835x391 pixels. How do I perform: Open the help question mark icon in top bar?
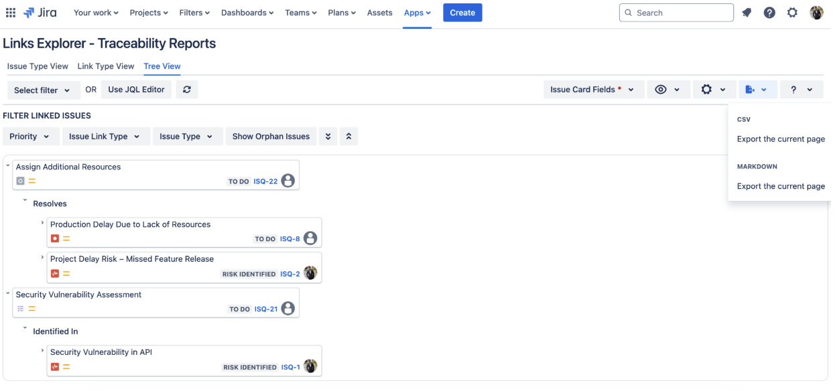769,13
